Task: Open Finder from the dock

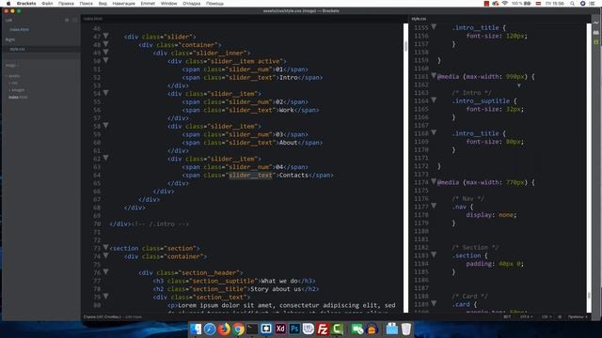Action: [196, 329]
